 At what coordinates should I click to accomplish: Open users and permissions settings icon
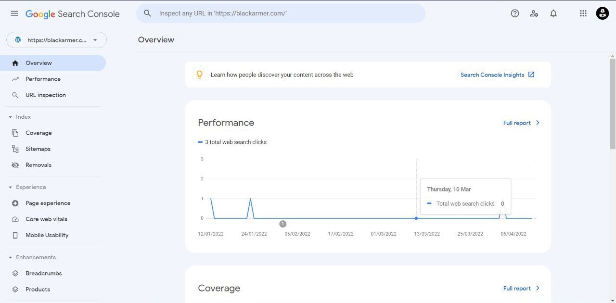[534, 13]
